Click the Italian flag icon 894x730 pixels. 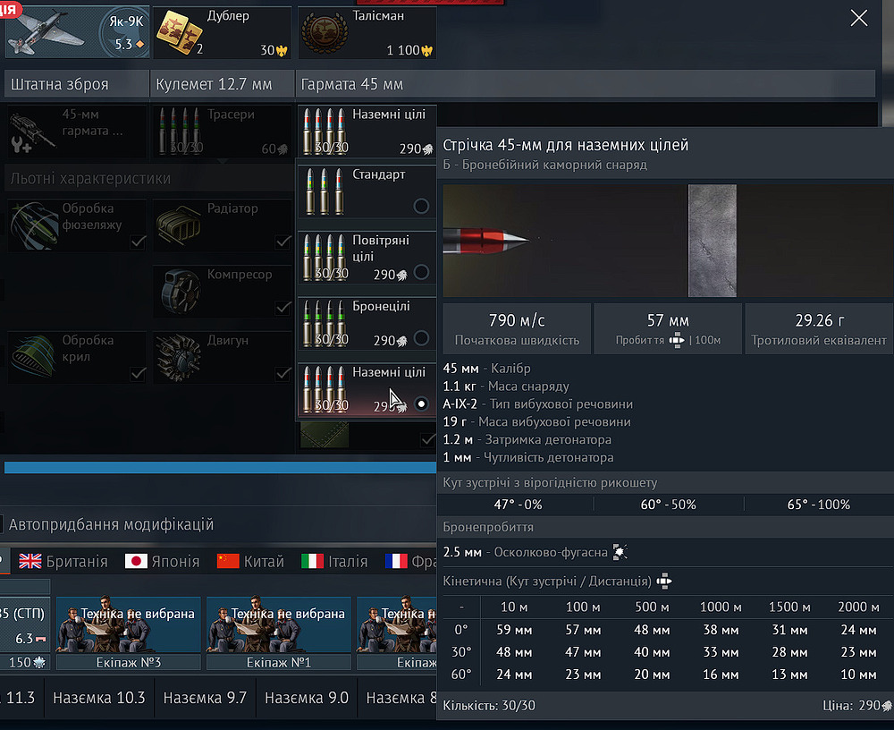click(312, 561)
